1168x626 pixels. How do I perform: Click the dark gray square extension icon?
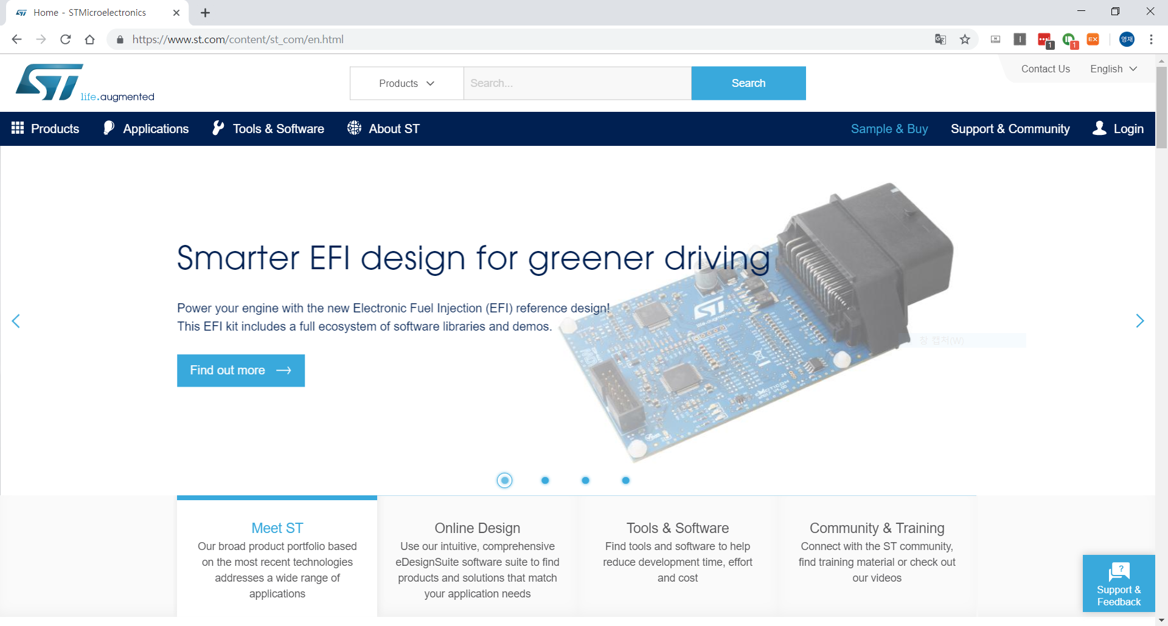tap(1020, 40)
